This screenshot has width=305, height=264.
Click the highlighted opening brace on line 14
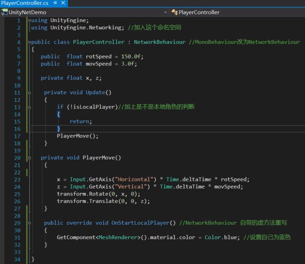pyautogui.click(x=58, y=114)
